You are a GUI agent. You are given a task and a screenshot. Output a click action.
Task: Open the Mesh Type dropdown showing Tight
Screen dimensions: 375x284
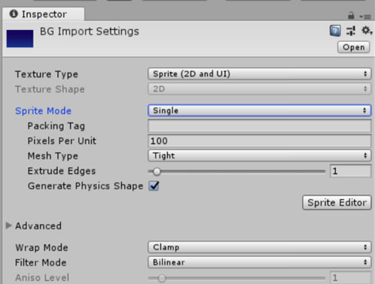pyautogui.click(x=260, y=156)
